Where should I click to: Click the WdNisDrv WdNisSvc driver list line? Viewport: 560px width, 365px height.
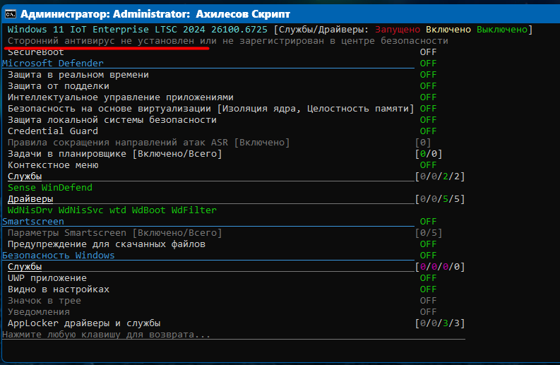[112, 210]
